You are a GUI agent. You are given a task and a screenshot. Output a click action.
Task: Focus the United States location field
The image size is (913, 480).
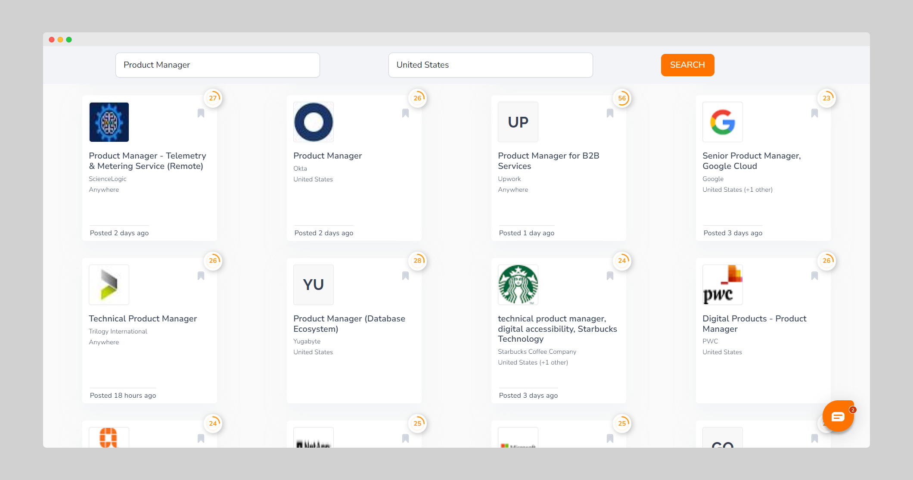(491, 65)
